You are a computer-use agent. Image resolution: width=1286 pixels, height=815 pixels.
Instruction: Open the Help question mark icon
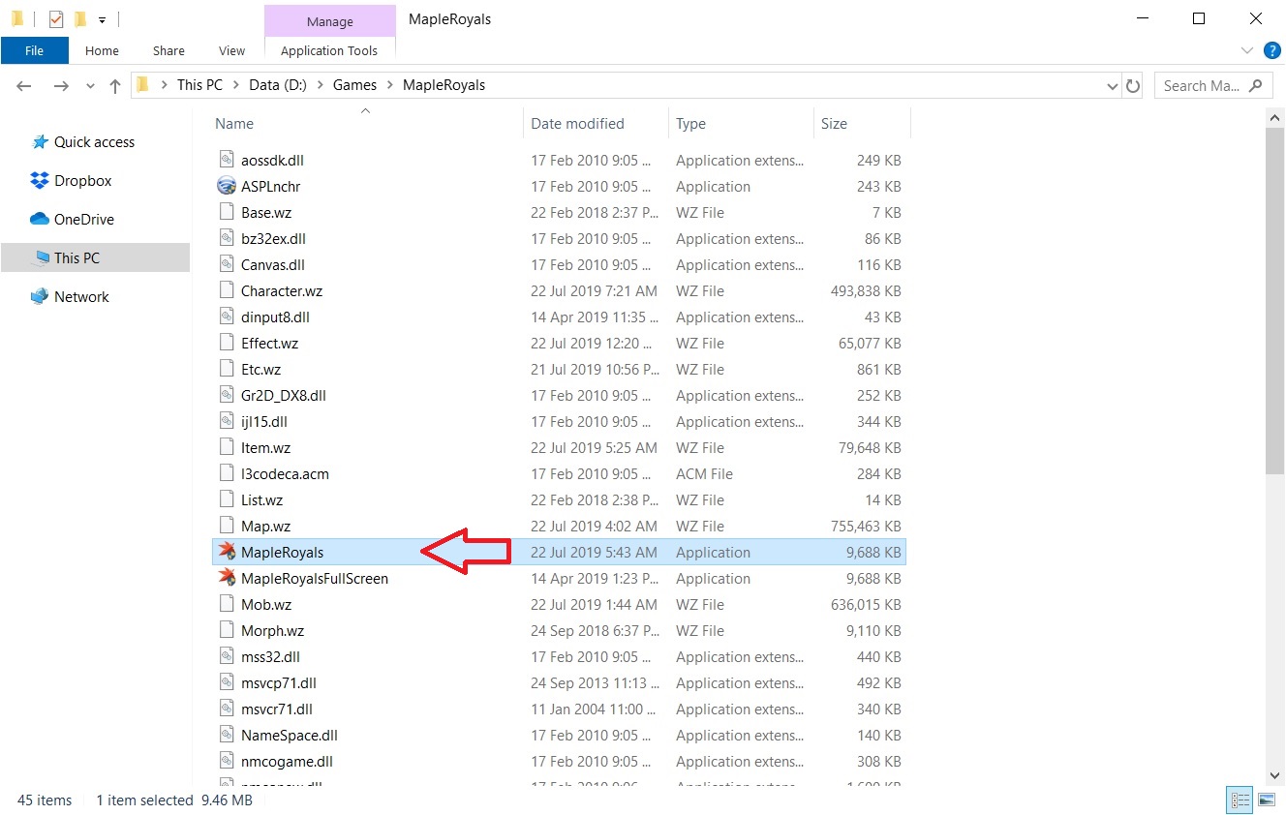pyautogui.click(x=1272, y=50)
